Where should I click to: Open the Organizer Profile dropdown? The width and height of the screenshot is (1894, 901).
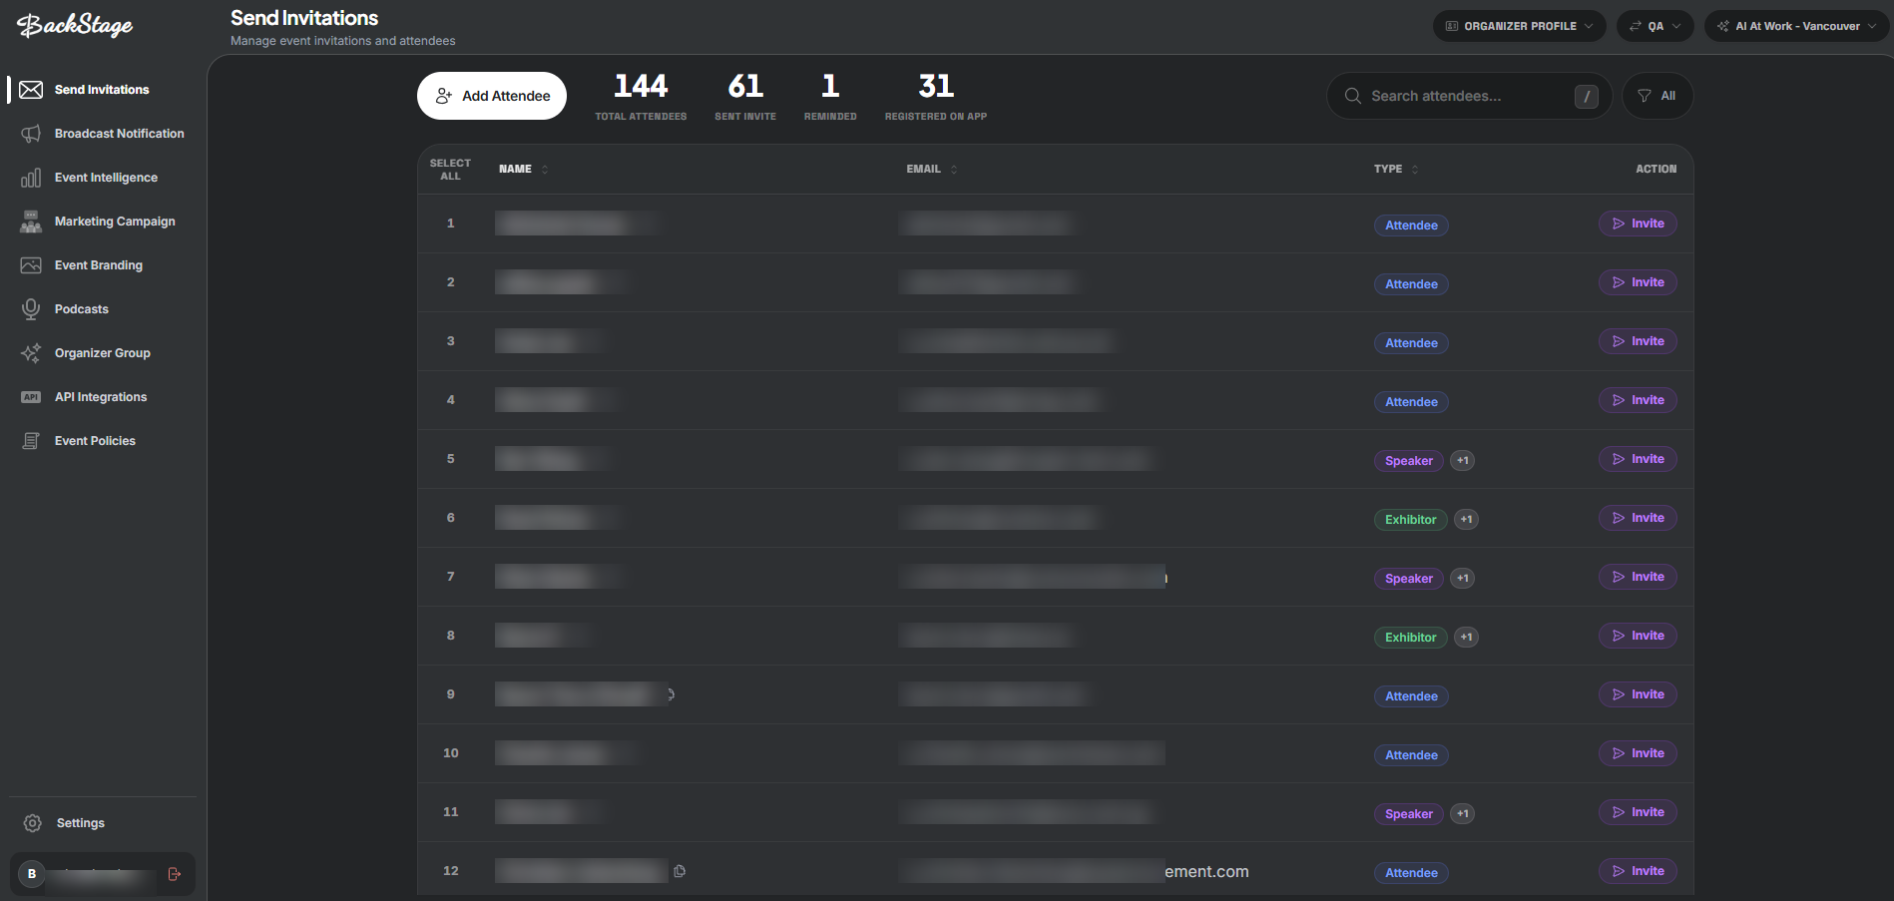click(1520, 26)
